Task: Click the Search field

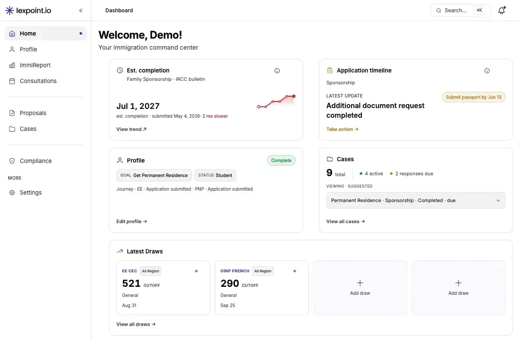Action: click(x=460, y=11)
